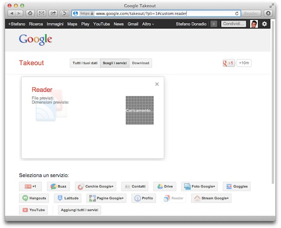Click the +10m count bubble
The width and height of the screenshot is (281, 228).
(244, 63)
